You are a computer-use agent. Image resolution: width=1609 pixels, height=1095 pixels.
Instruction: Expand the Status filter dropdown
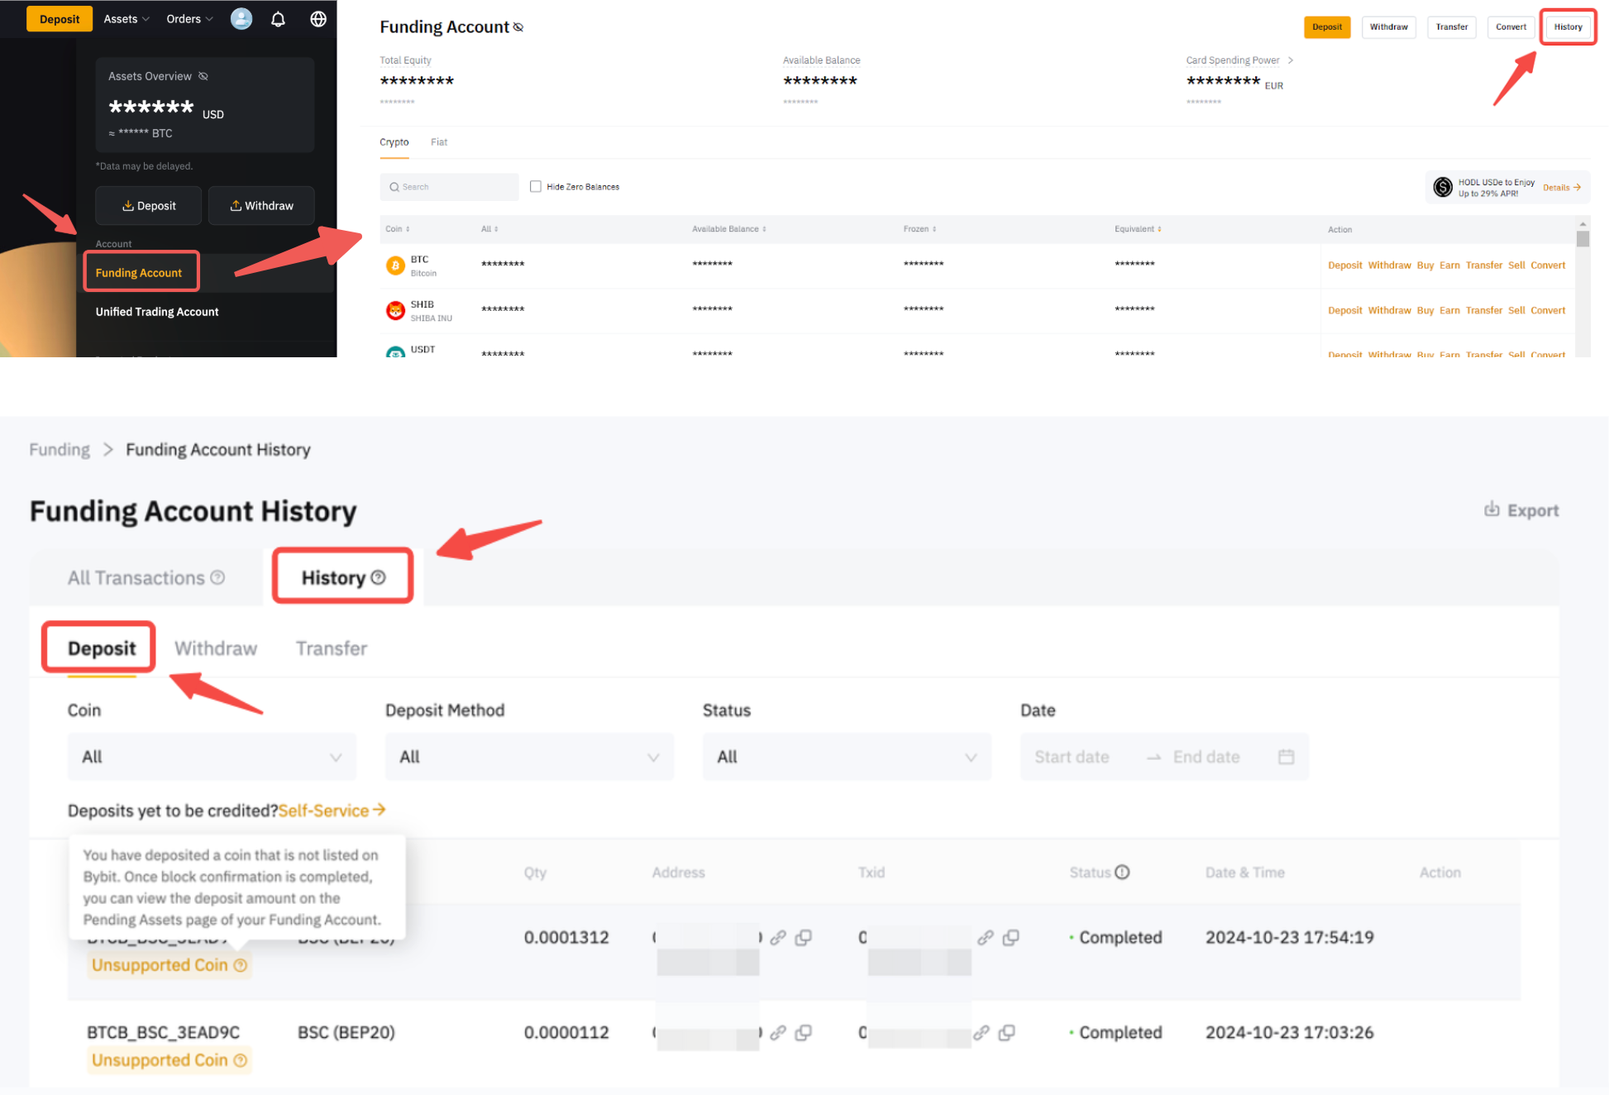847,757
